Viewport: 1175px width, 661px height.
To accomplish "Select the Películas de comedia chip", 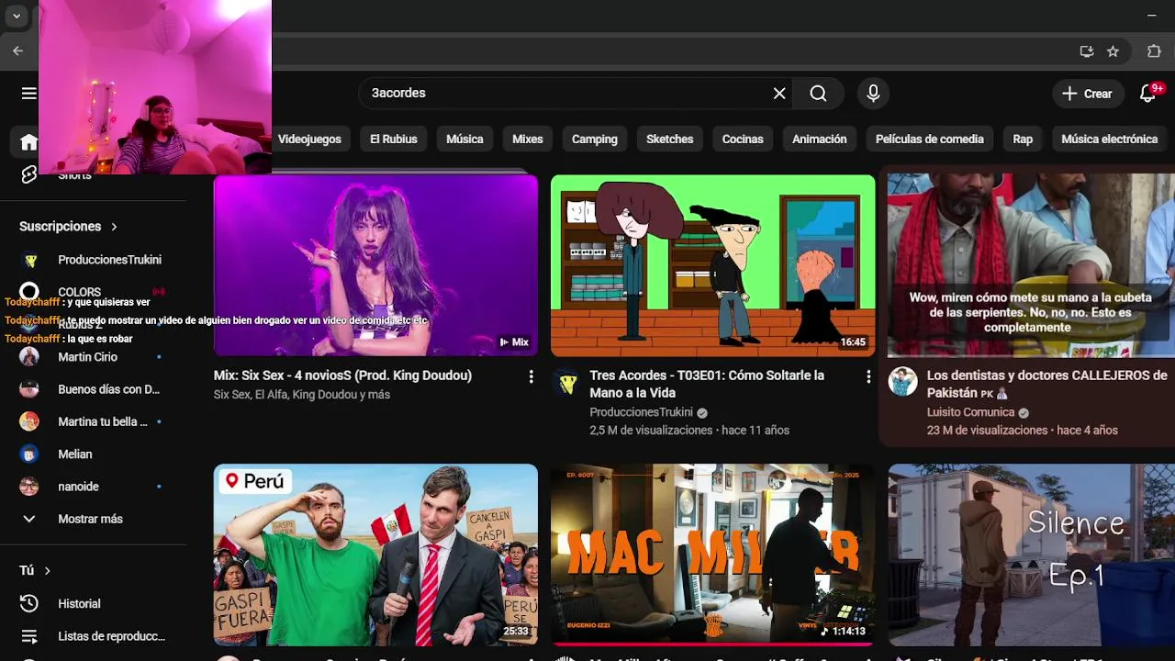I will pos(930,139).
